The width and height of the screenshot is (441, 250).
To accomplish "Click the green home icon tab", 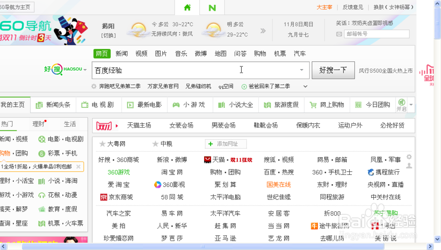I will (x=187, y=7).
